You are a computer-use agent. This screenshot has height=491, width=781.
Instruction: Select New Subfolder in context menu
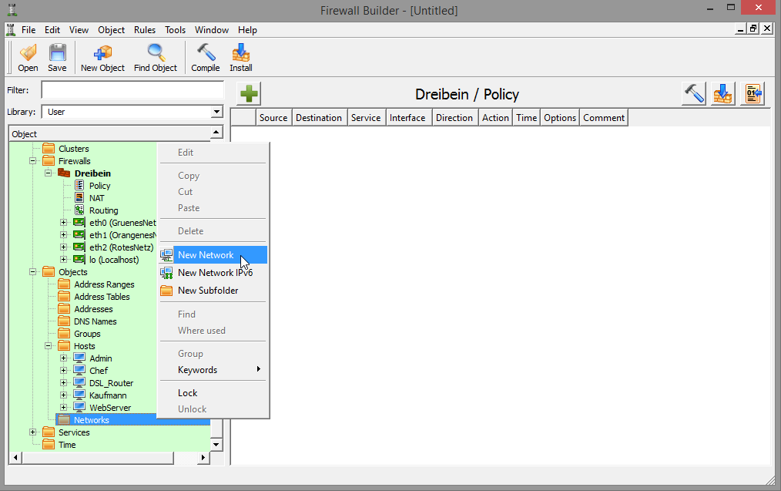pyautogui.click(x=208, y=291)
